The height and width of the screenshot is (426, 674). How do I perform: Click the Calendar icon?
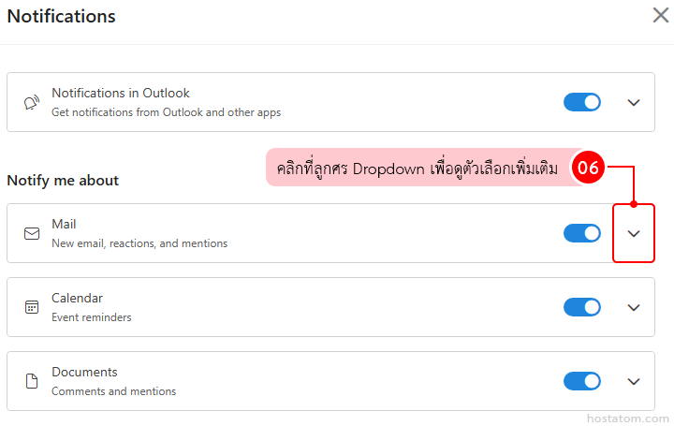pos(32,307)
